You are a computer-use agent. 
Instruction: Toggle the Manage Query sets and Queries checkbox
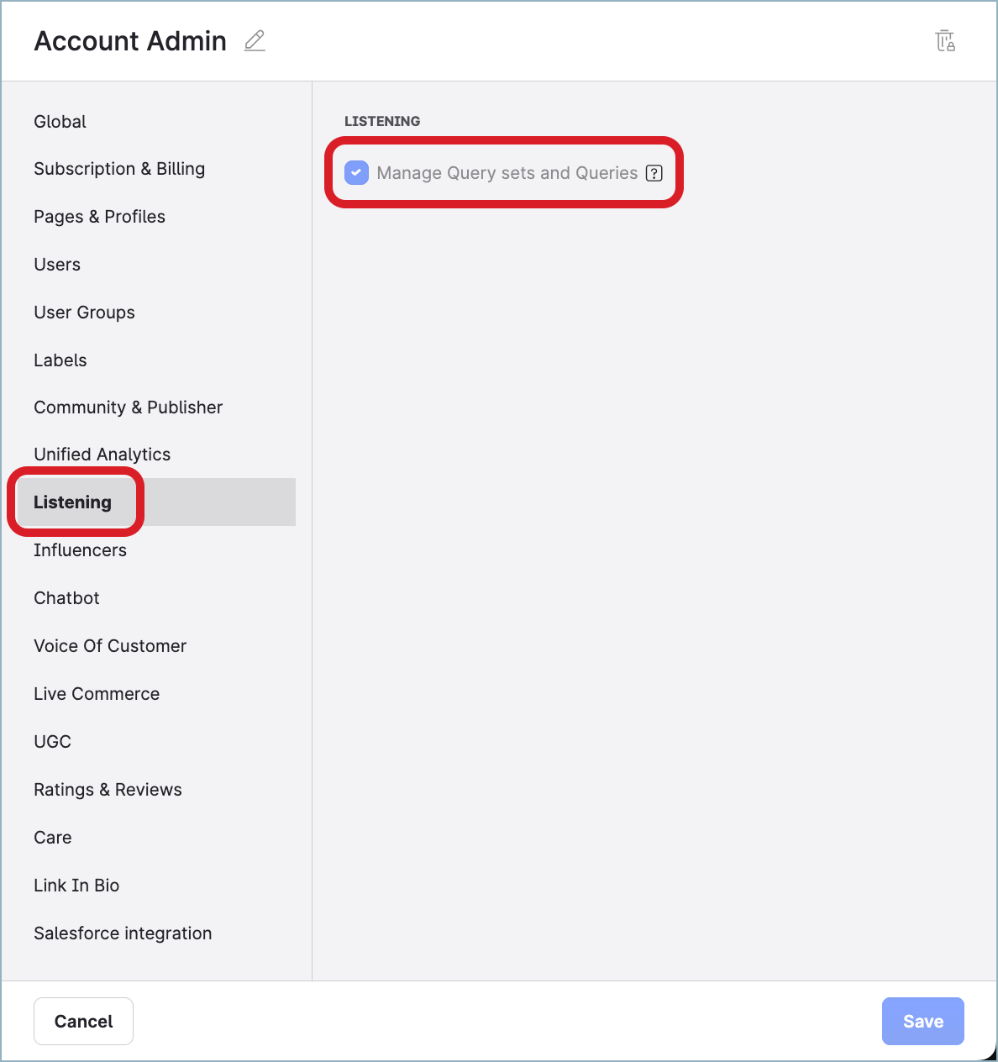point(356,173)
